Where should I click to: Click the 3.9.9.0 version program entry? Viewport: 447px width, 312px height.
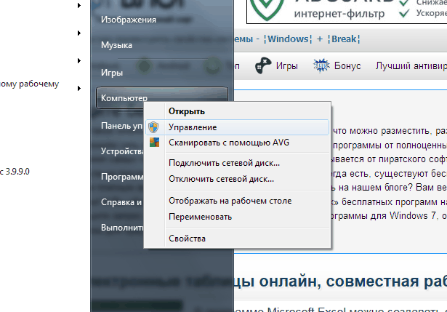coord(15,172)
